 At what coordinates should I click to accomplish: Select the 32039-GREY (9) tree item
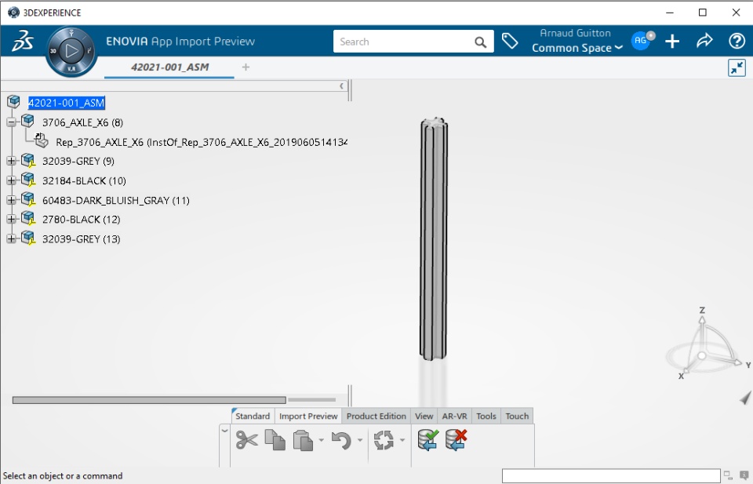coord(78,162)
